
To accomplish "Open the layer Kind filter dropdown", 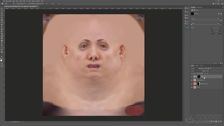I will [195, 69].
